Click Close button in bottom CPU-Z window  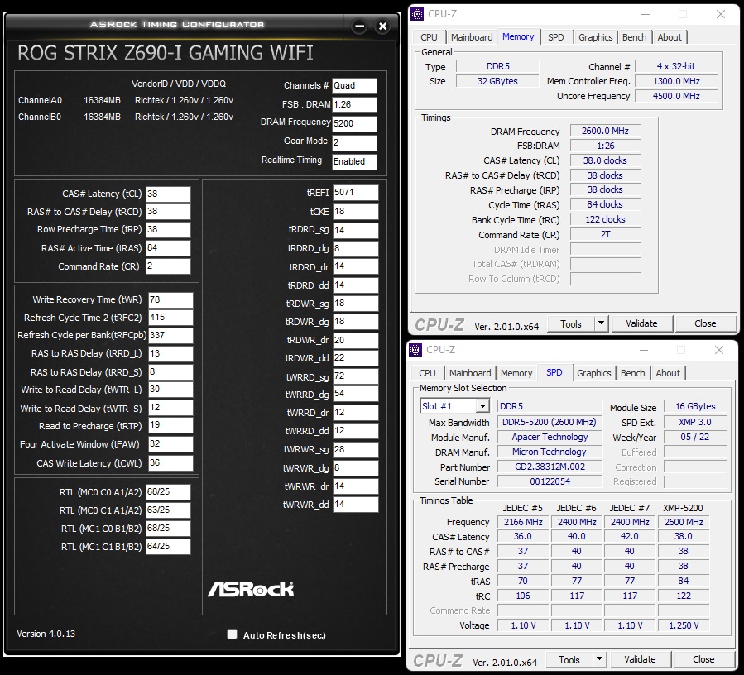tap(703, 659)
